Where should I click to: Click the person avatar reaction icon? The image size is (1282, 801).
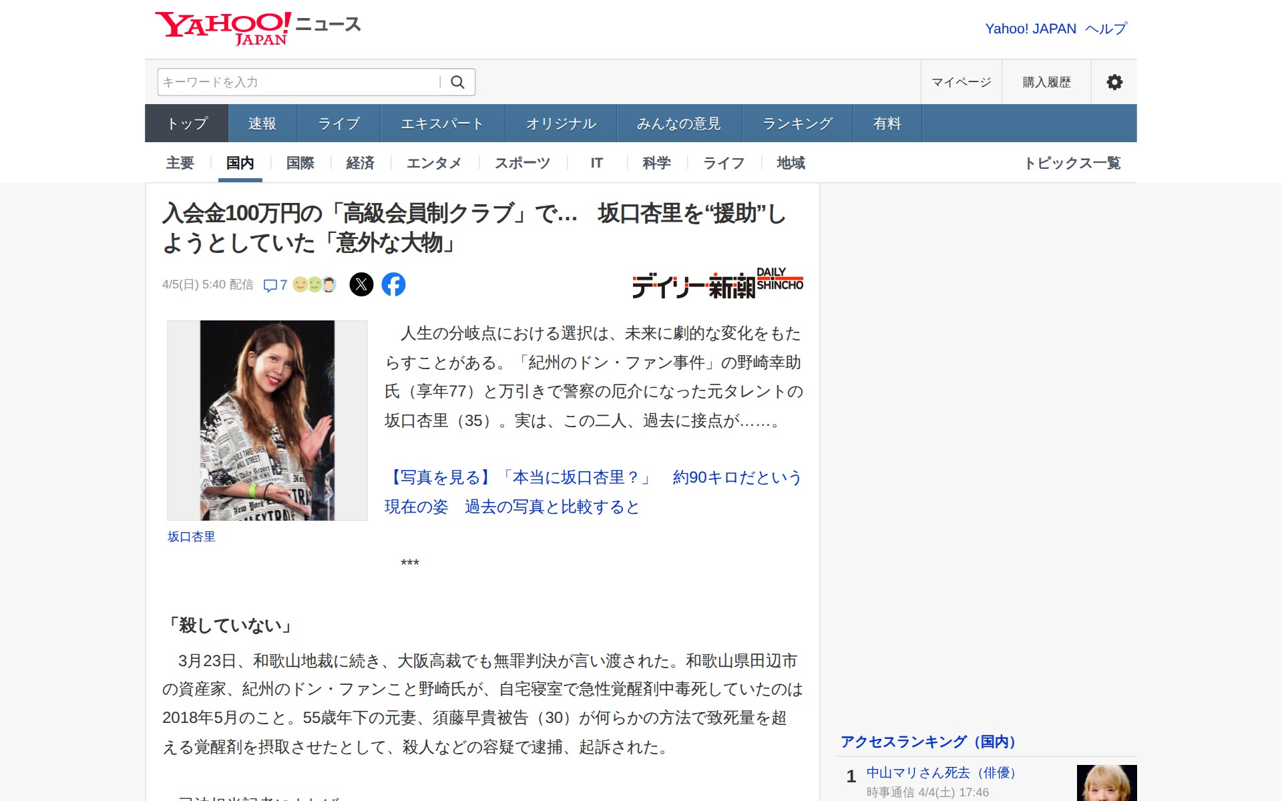[329, 284]
